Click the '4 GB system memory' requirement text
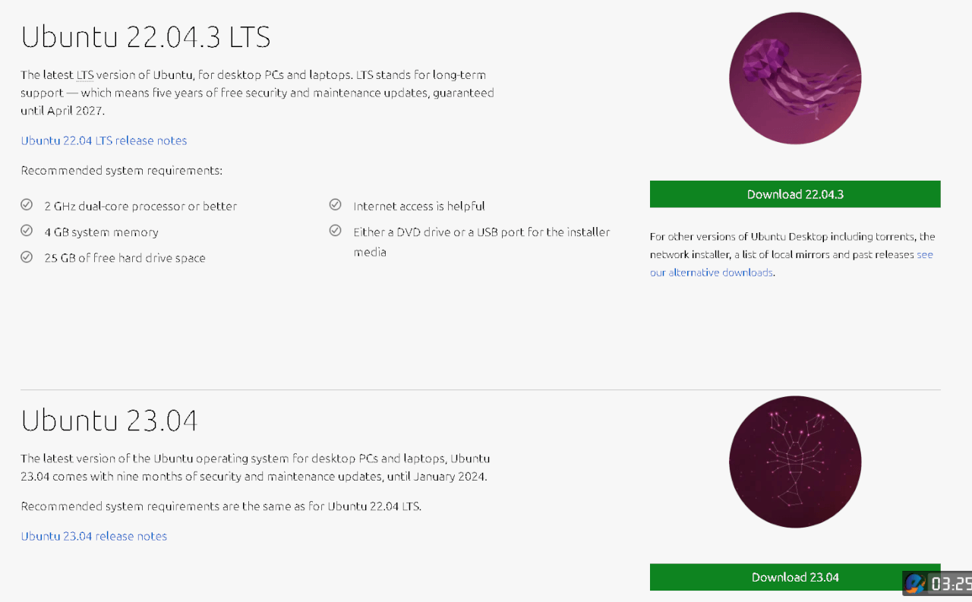The height and width of the screenshot is (602, 972). pos(102,232)
